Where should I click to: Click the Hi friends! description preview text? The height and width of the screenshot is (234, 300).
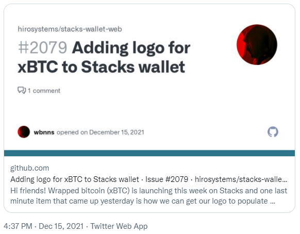[x=149, y=196]
